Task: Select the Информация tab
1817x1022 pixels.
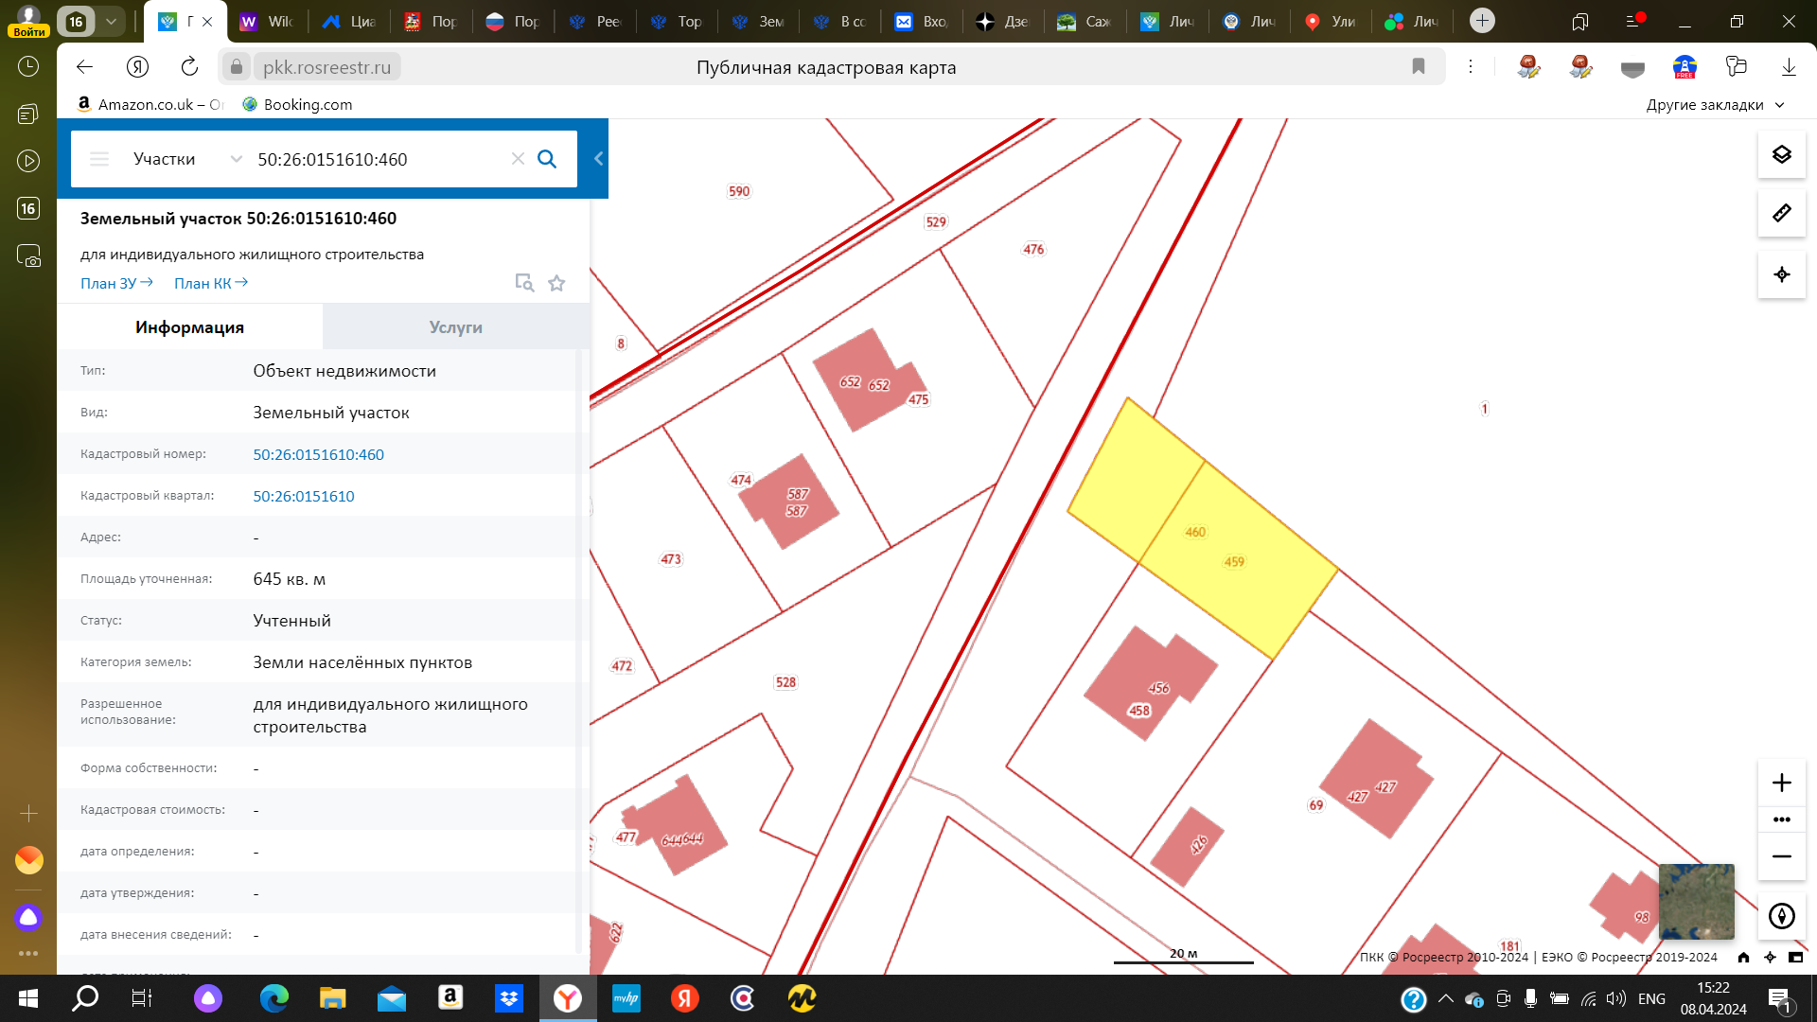Action: click(x=189, y=327)
